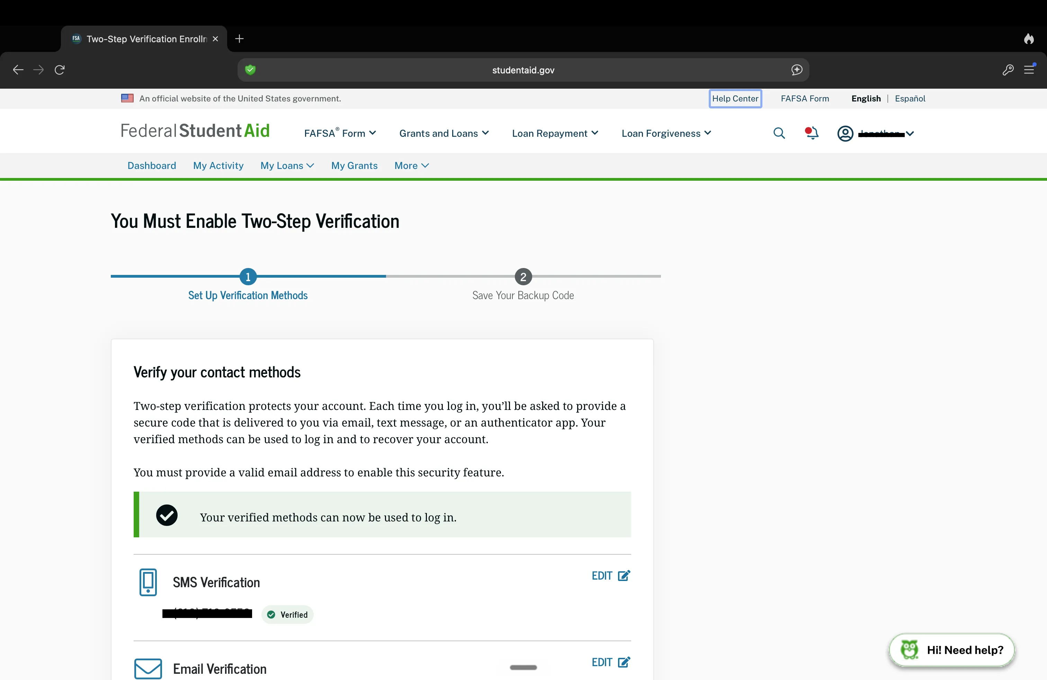Screen dimensions: 1047x680
Task: Click SMS Verification heading text
Action: (216, 582)
